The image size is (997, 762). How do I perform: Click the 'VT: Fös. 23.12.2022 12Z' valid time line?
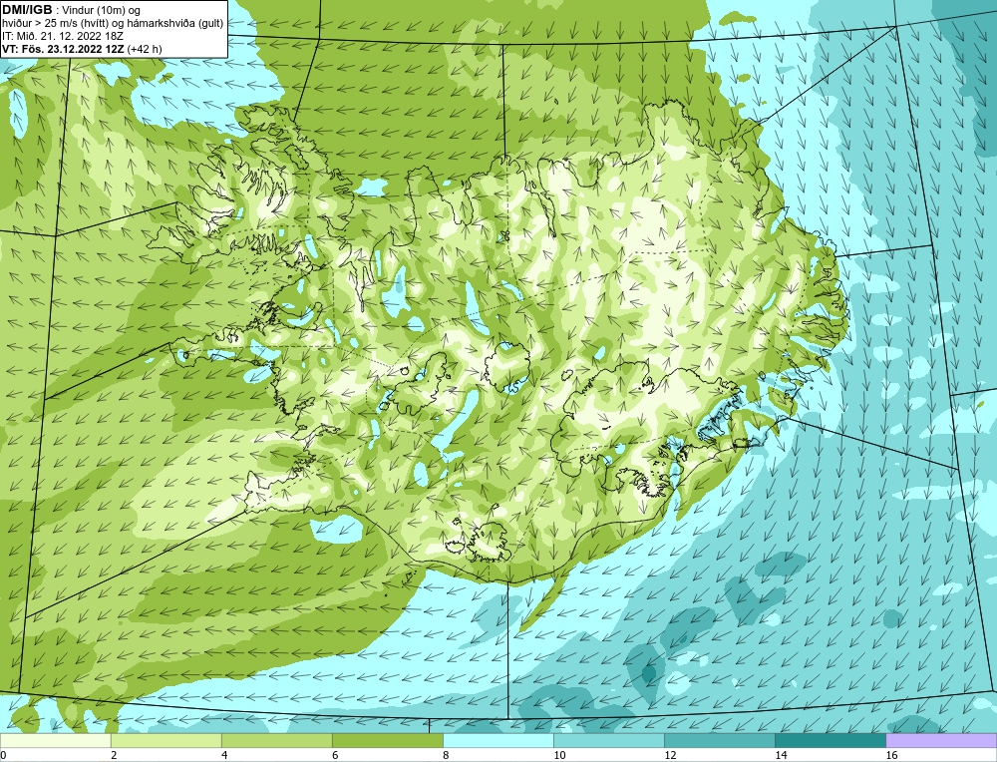pos(82,48)
